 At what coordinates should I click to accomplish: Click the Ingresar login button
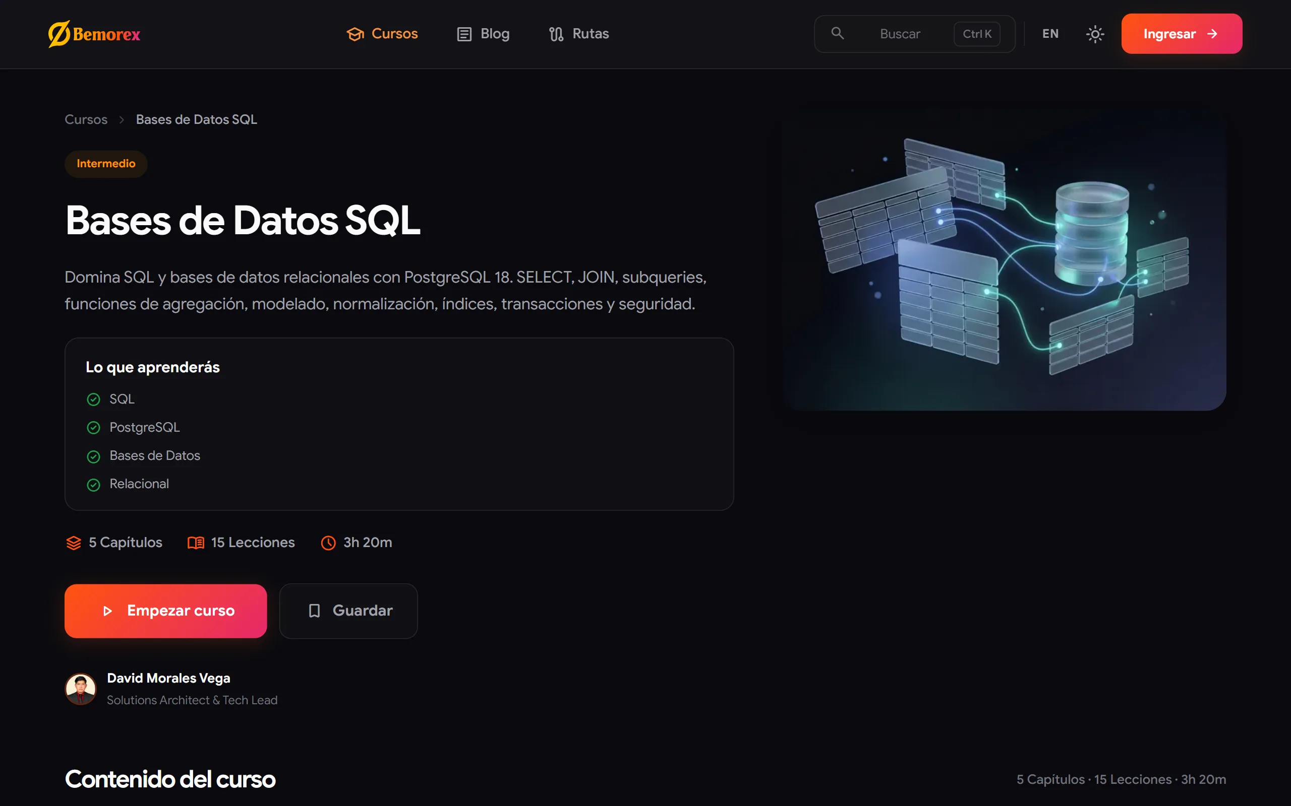pos(1182,34)
